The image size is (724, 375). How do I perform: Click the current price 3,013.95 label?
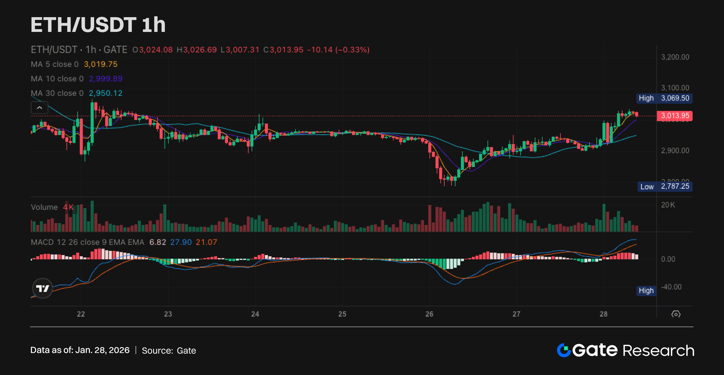click(675, 116)
